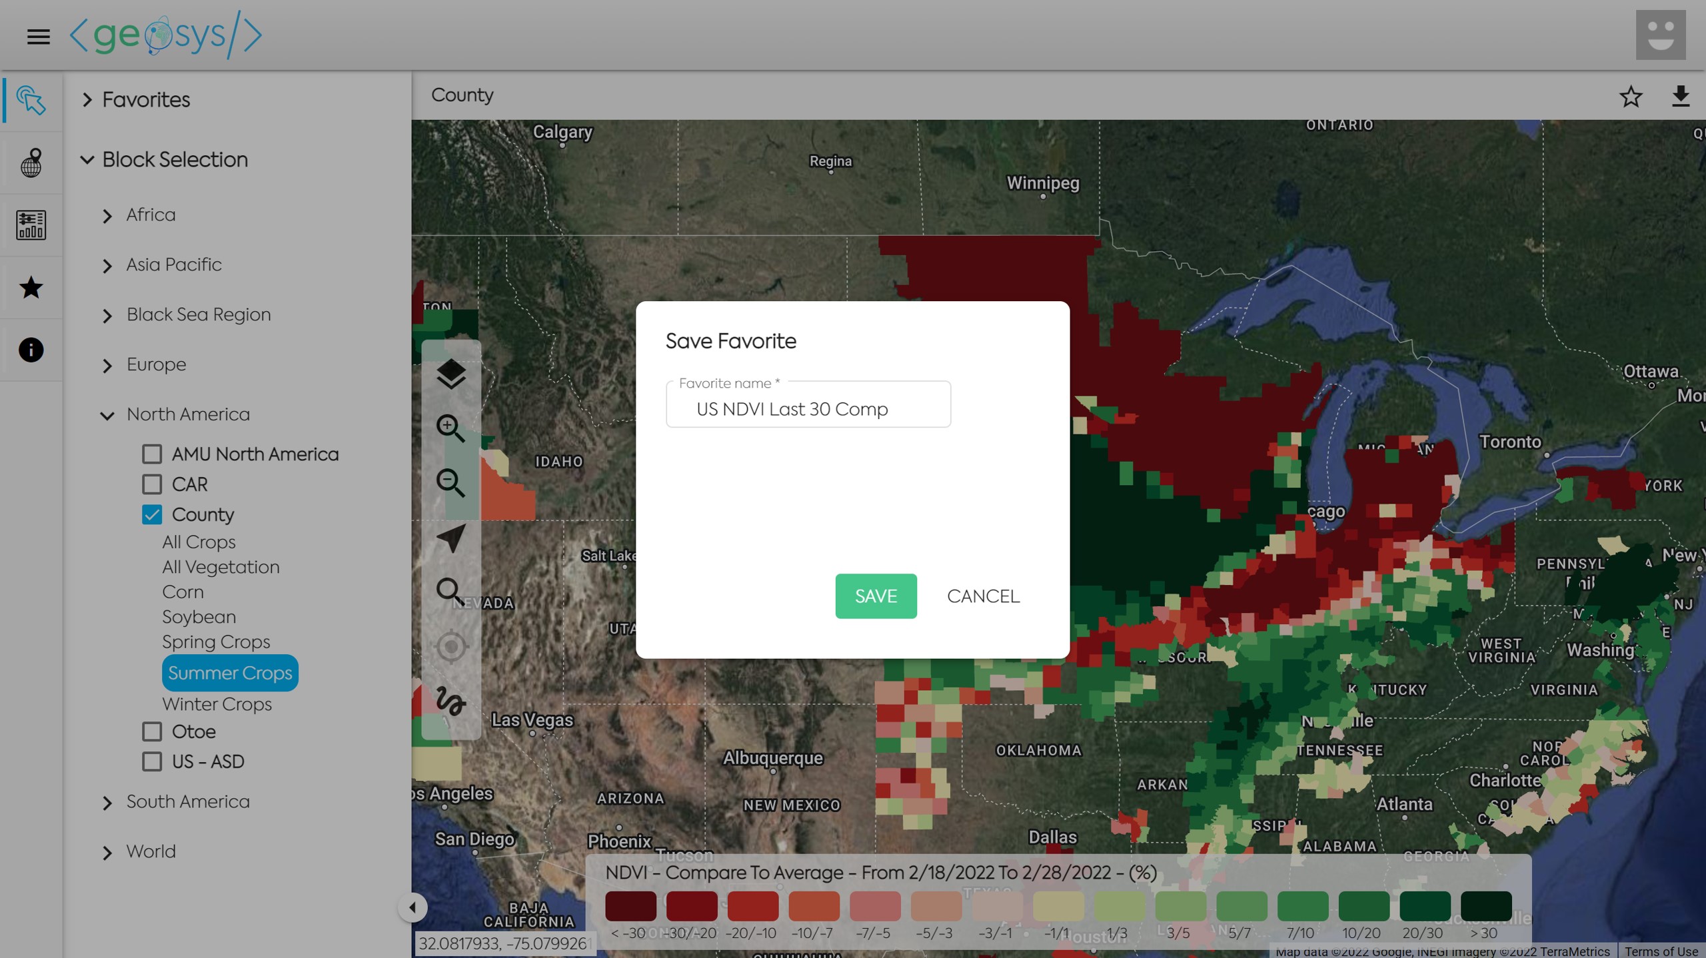Check the US - ASD checkbox
1706x958 pixels.
pos(152,761)
